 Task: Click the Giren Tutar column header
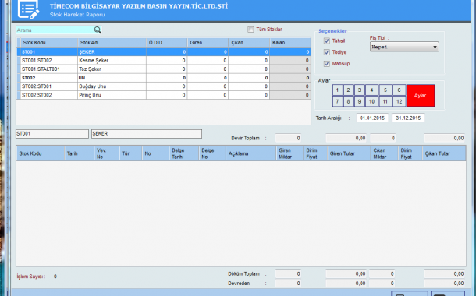349,153
